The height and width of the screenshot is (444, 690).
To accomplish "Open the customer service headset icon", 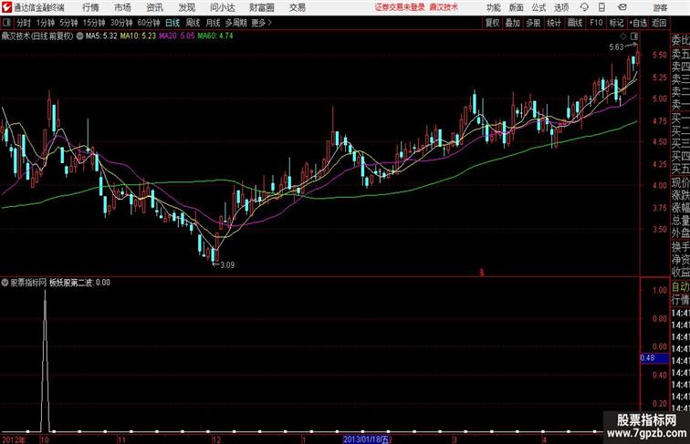I will [x=584, y=7].
